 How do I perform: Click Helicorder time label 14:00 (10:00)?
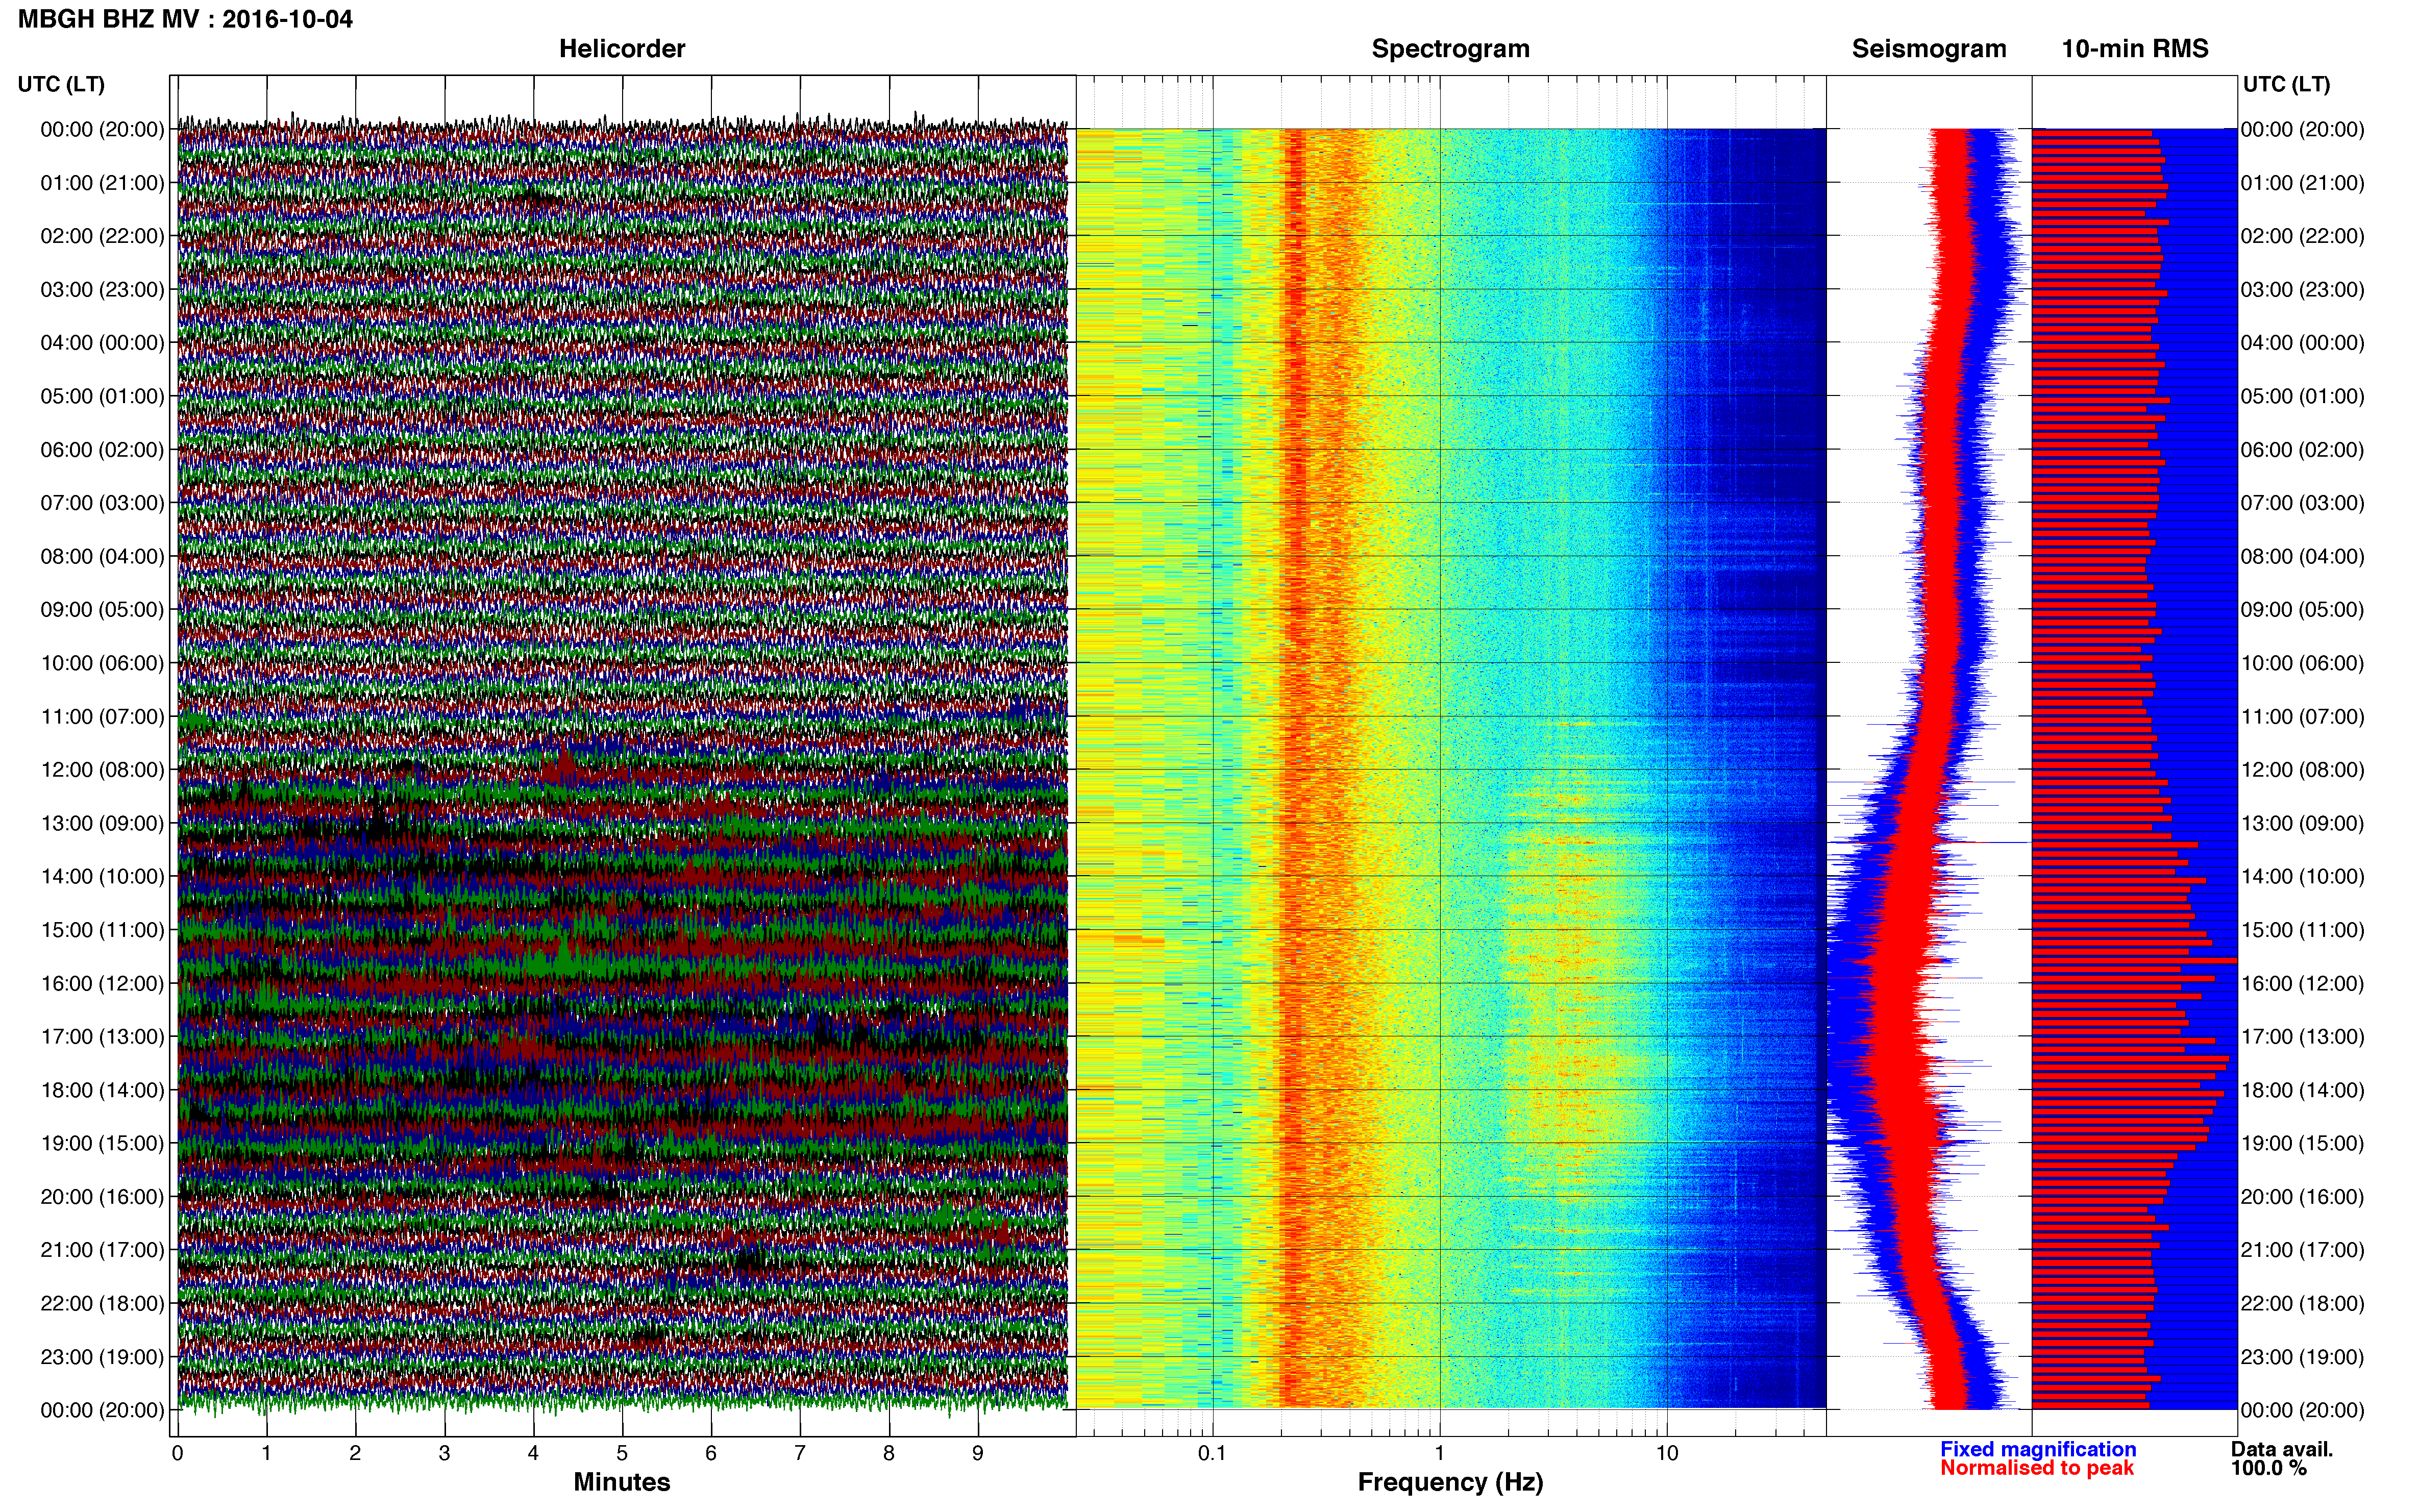(102, 877)
